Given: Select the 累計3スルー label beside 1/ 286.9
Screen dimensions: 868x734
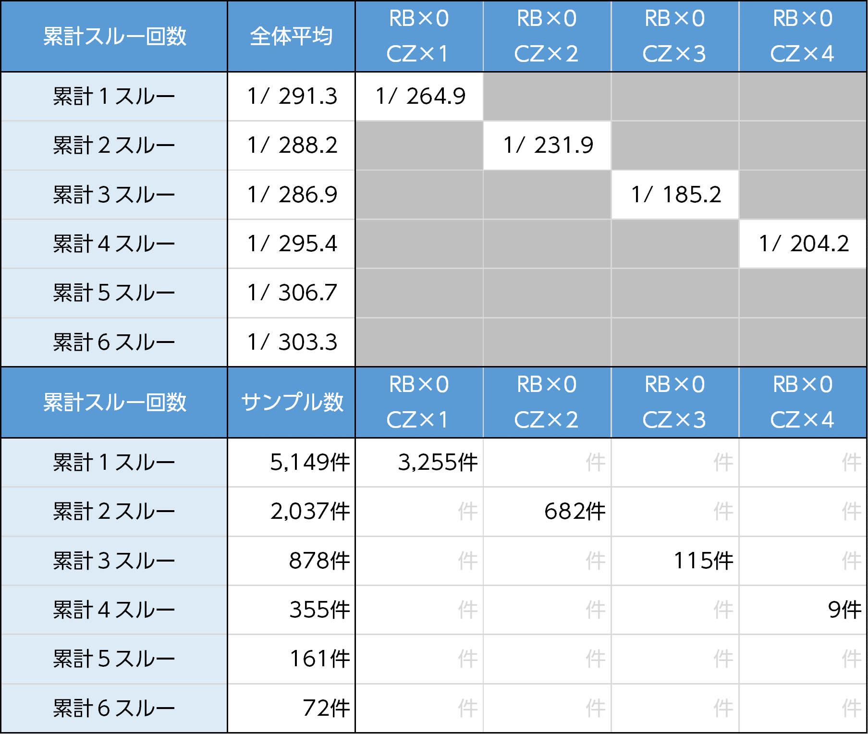Looking at the screenshot, I should pos(114,195).
